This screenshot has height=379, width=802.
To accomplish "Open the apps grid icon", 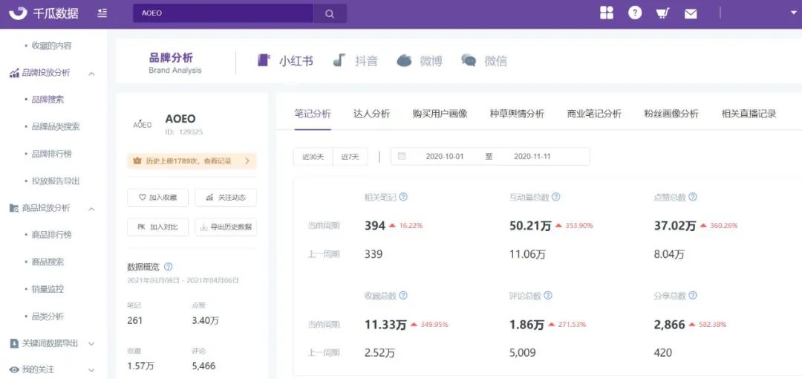I will click(x=607, y=13).
